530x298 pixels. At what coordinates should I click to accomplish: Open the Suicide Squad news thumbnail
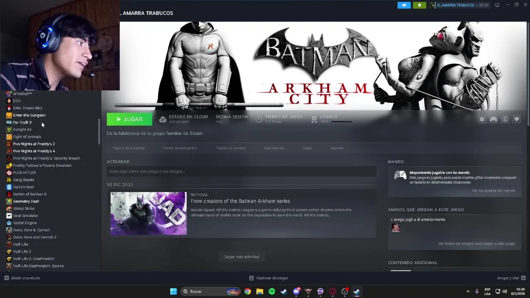(149, 213)
